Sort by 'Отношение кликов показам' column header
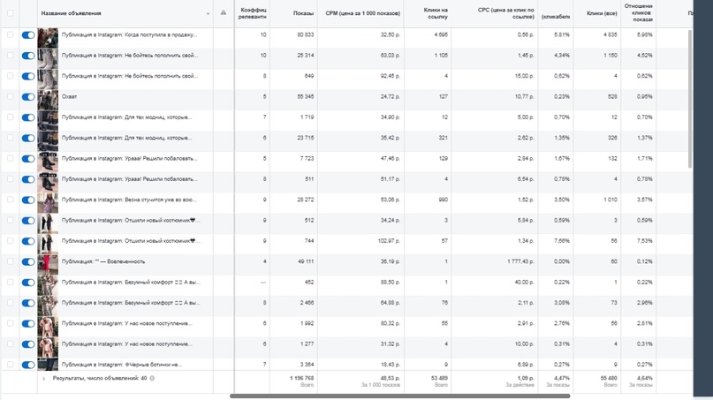The image size is (713, 400). coord(639,12)
